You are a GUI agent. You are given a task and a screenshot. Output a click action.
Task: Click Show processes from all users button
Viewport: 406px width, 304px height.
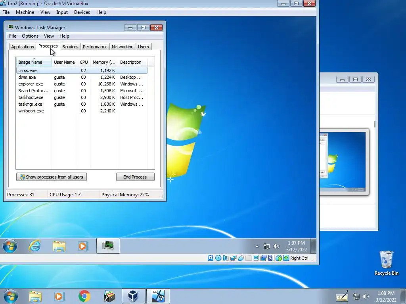click(x=52, y=177)
